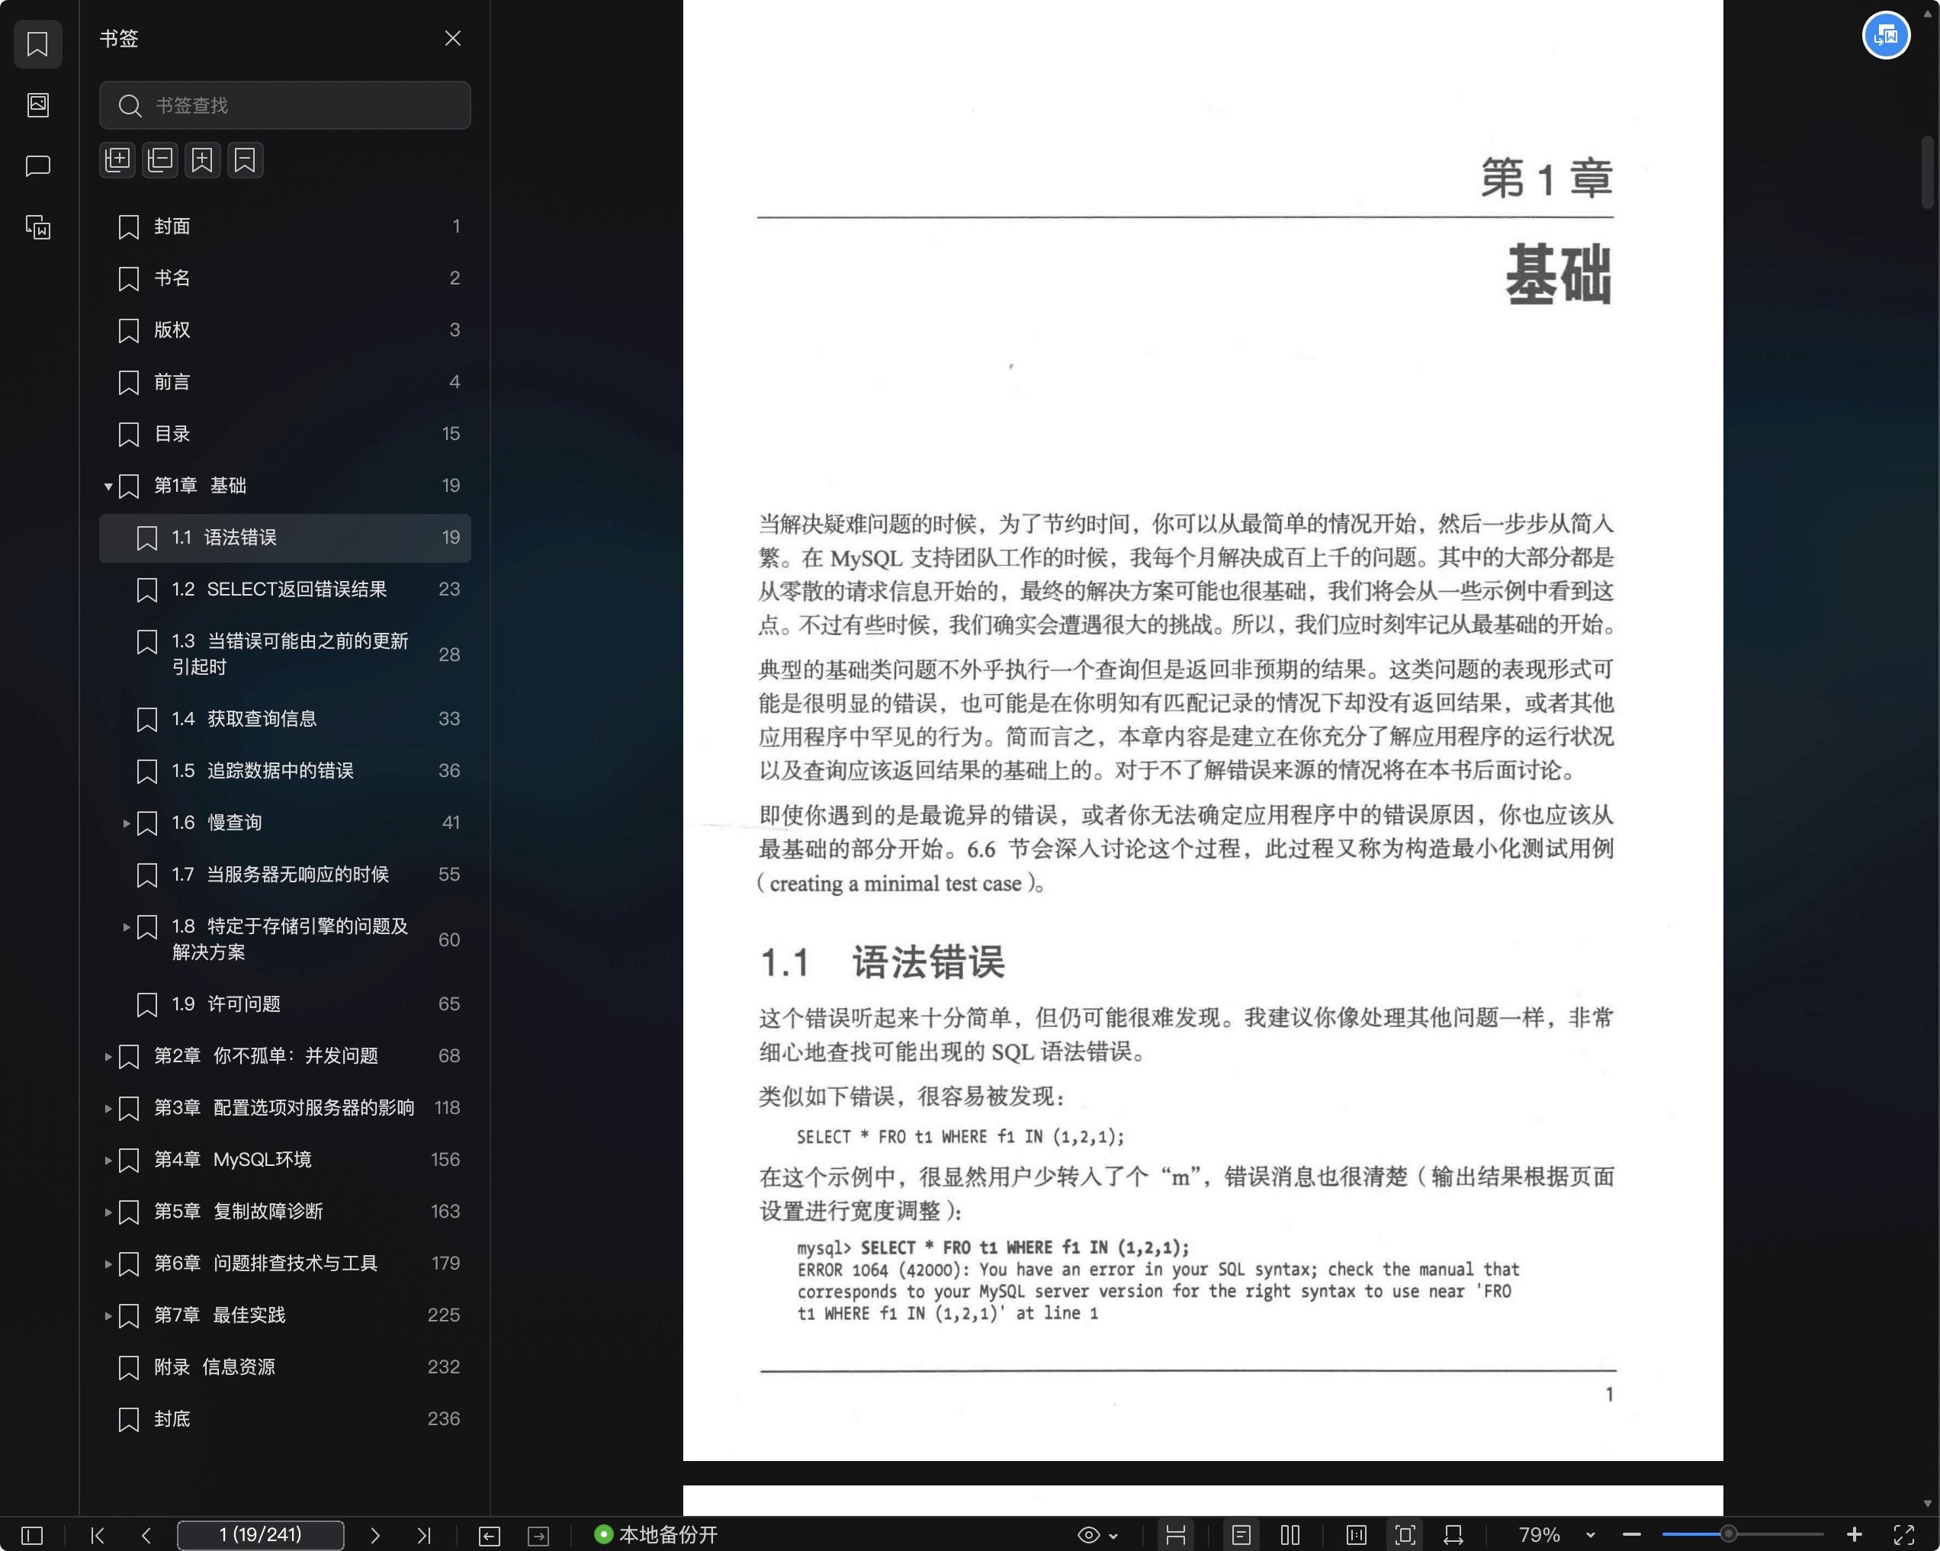Click the expand all bookmarks icon
Viewport: 1940px width, 1551px height.
coord(117,160)
